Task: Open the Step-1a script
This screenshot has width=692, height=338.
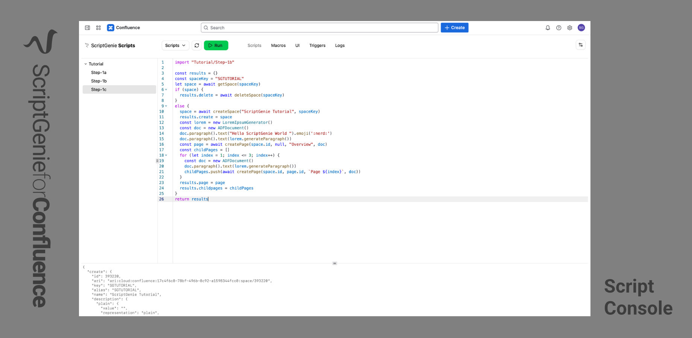Action: [99, 72]
